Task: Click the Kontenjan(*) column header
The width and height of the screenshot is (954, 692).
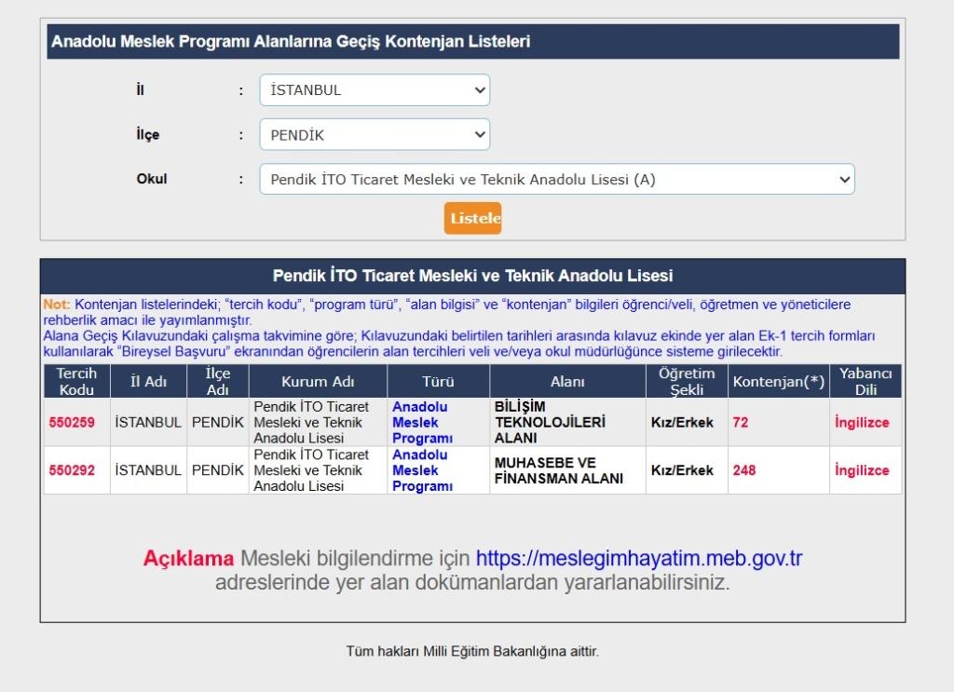Action: coord(778,382)
